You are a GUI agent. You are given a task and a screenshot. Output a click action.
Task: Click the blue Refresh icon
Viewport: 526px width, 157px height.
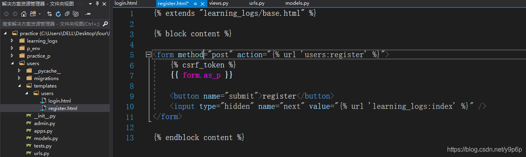58,14
